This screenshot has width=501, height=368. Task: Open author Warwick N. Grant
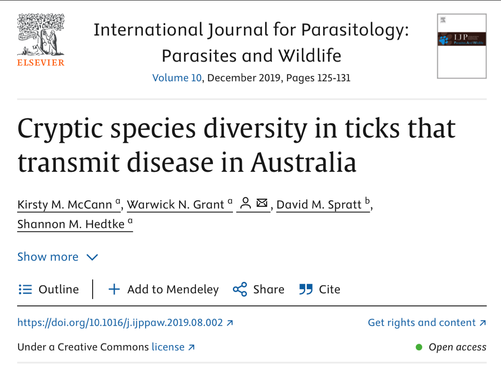pos(176,204)
